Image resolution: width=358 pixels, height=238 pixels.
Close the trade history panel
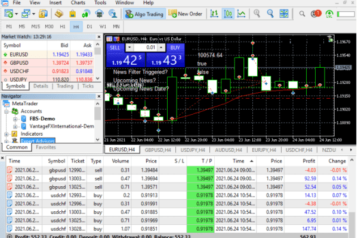point(2,158)
